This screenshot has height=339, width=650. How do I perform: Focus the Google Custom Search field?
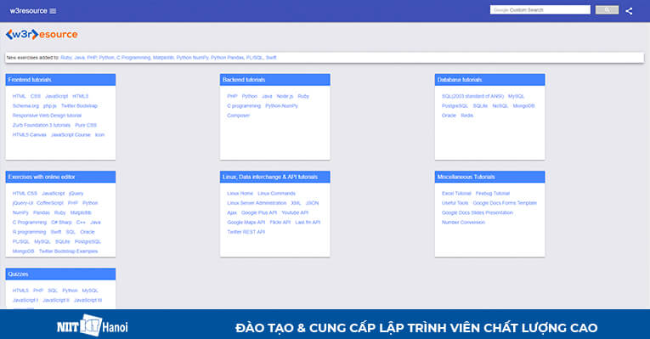540,10
